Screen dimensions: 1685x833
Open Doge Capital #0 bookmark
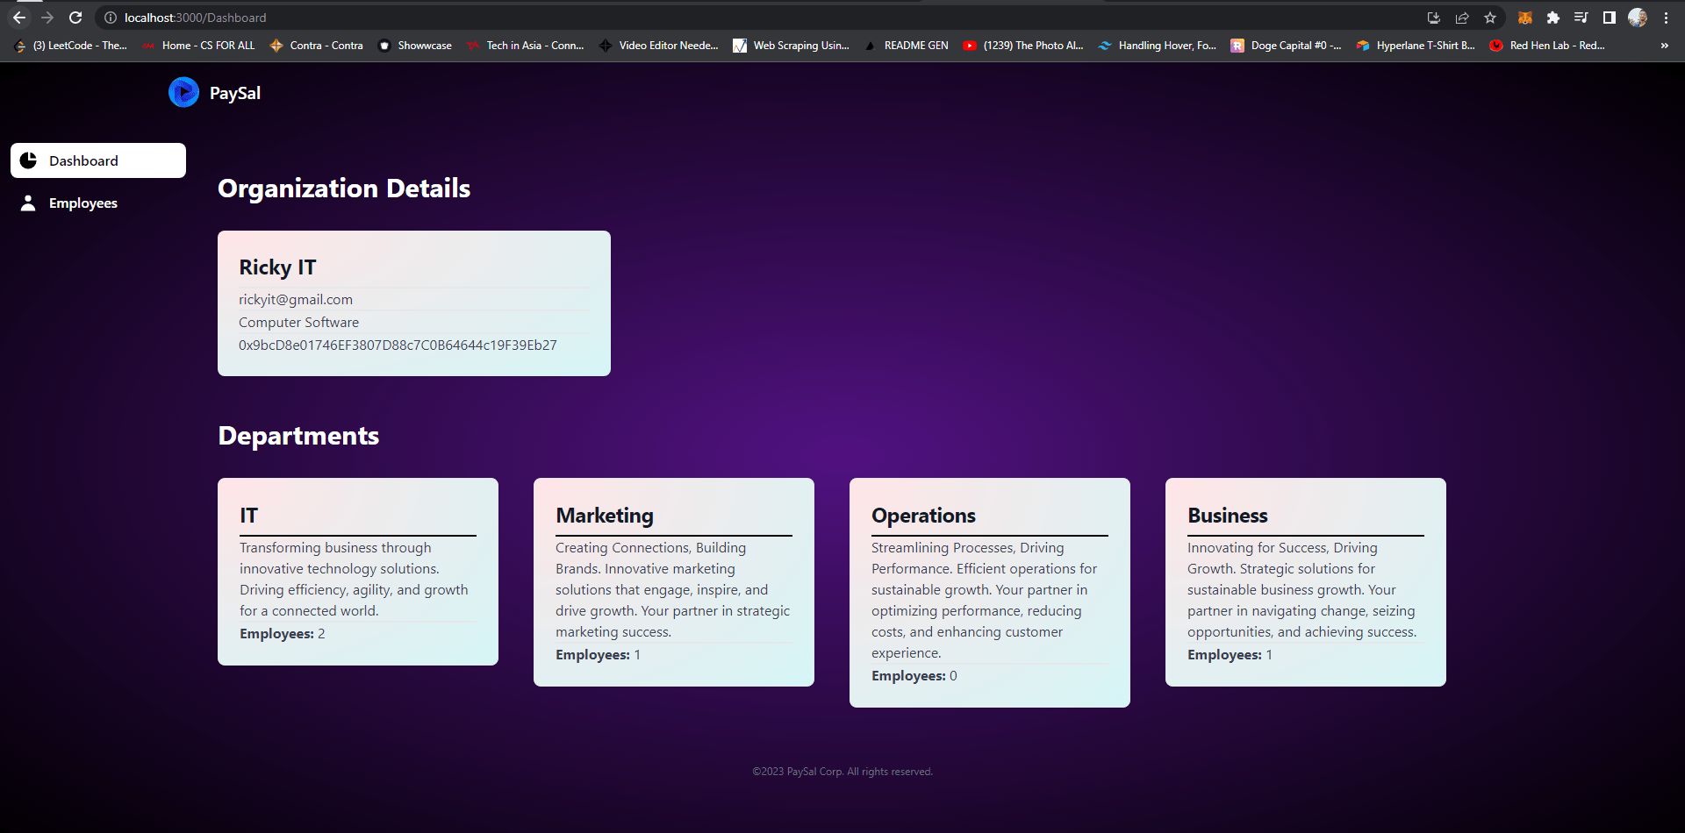1287,46
